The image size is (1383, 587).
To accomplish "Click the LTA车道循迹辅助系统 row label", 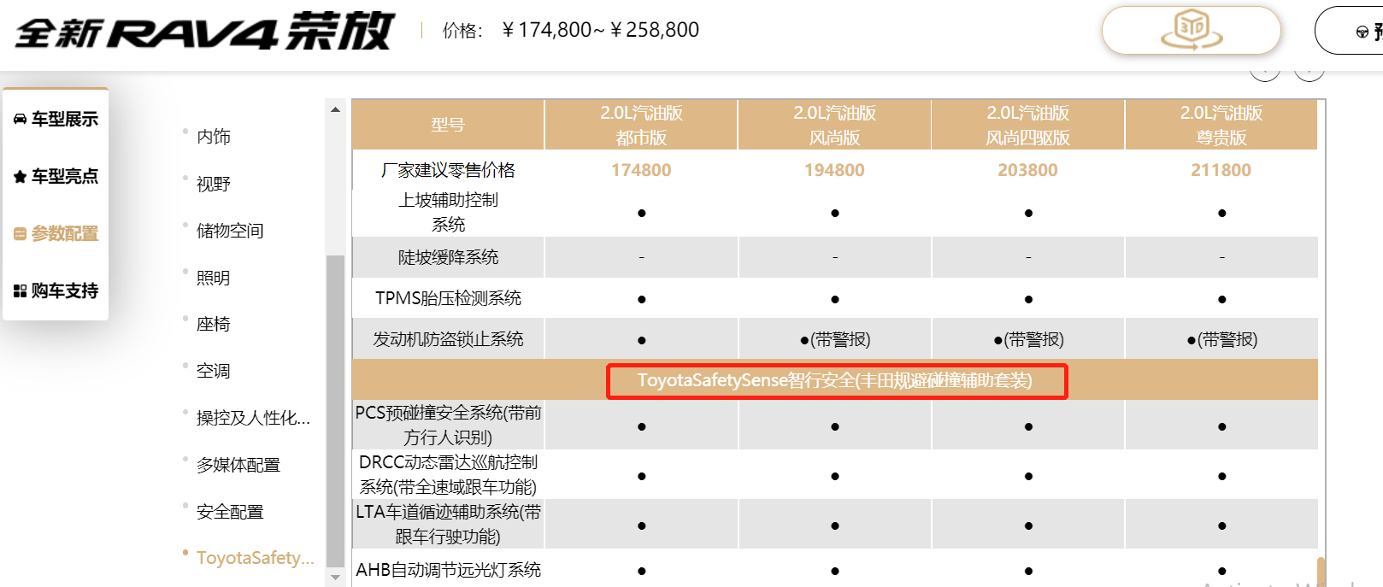I will tap(448, 524).
